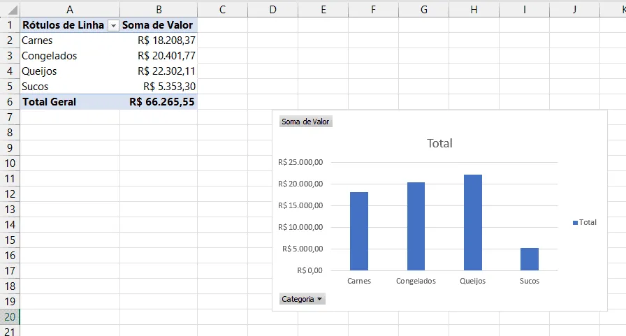The image size is (626, 336).
Task: Select row 20 header
Action: click(x=10, y=317)
